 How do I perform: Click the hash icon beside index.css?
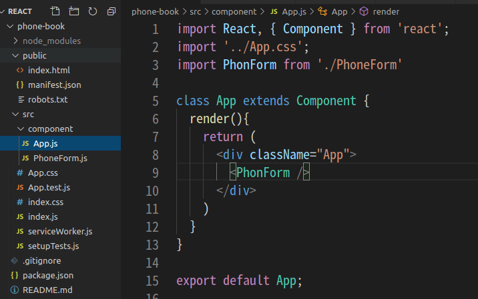pyautogui.click(x=20, y=202)
